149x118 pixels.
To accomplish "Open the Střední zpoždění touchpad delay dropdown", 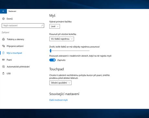I will (60, 83).
